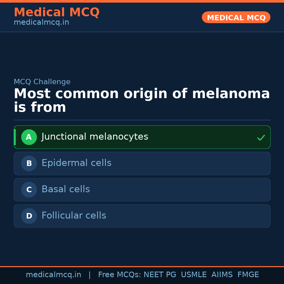The image size is (284, 284).
Task: Click the circular D badge icon
Action: (x=29, y=216)
